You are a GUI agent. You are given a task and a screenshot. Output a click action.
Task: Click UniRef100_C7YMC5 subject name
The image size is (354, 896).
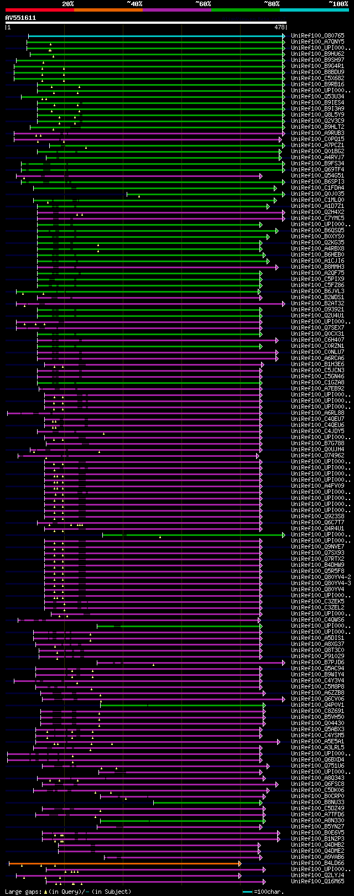click(x=317, y=218)
